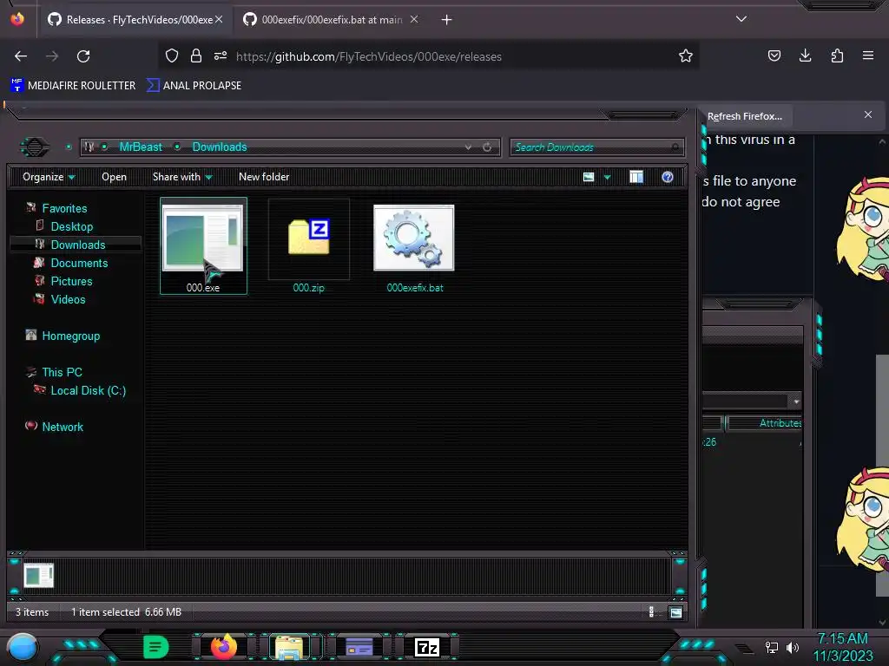This screenshot has height=666, width=889.
Task: Switch to details view in status bar
Action: (651, 612)
